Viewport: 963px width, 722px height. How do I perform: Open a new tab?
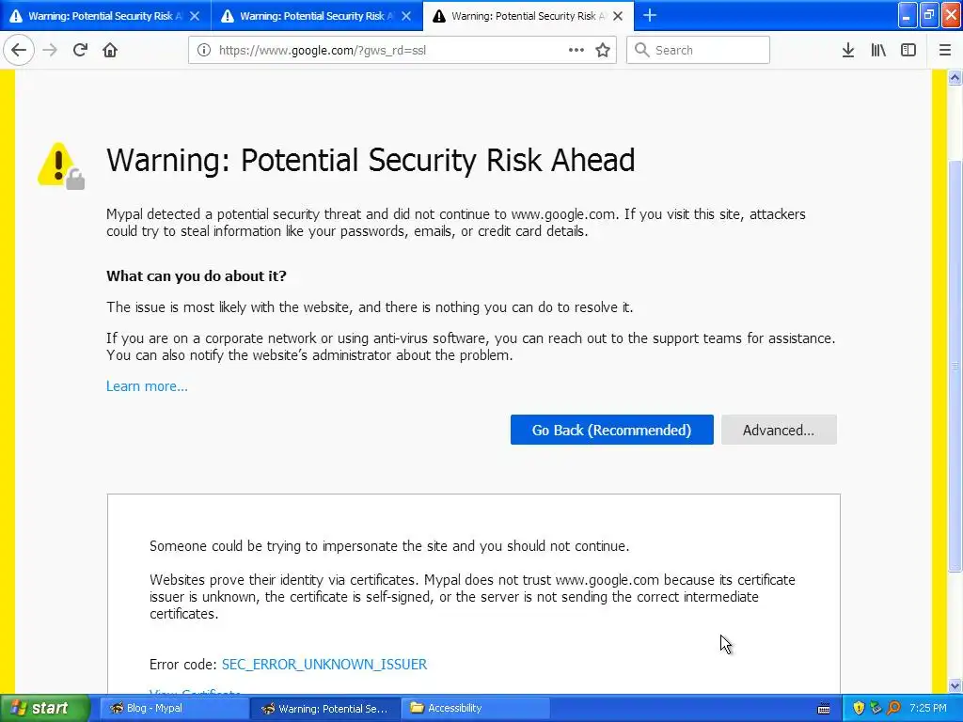[x=650, y=15]
